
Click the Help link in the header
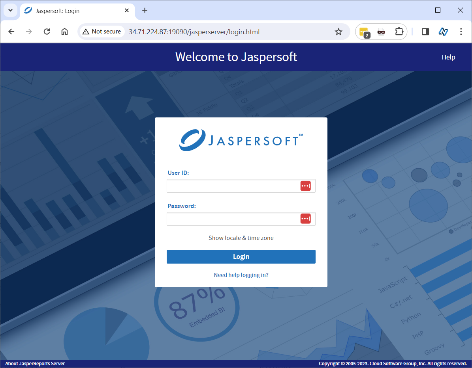click(448, 58)
